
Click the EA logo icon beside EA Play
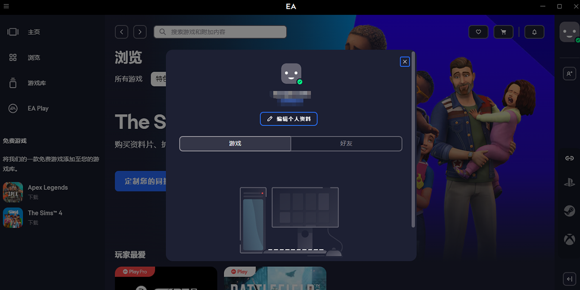(13, 108)
